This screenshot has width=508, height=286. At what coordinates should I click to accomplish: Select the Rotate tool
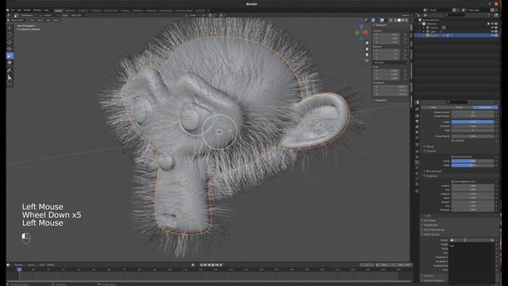click(10, 49)
